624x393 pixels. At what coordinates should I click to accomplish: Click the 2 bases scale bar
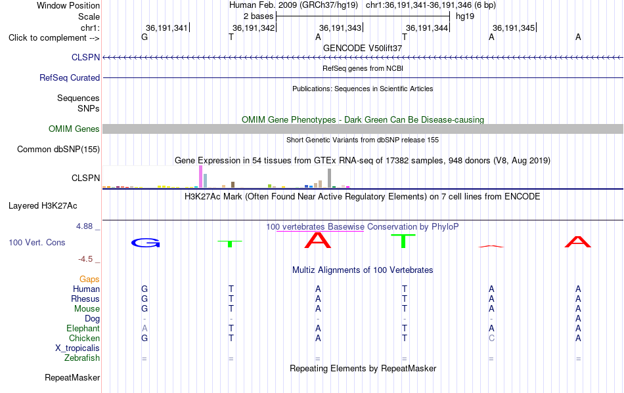[x=363, y=16]
